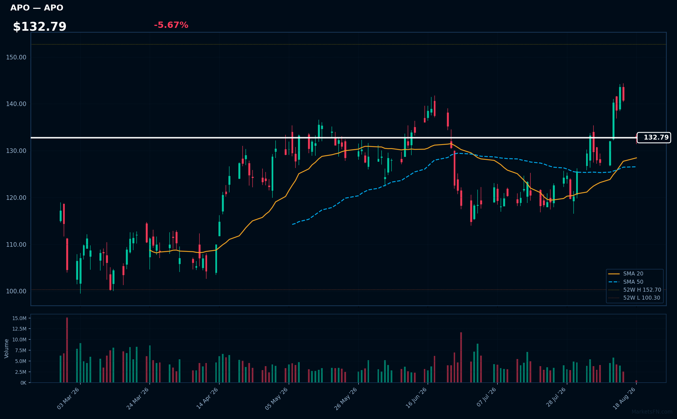Click the 12.5M volume axis label
Viewport: 677px width, 419px height.
19,329
